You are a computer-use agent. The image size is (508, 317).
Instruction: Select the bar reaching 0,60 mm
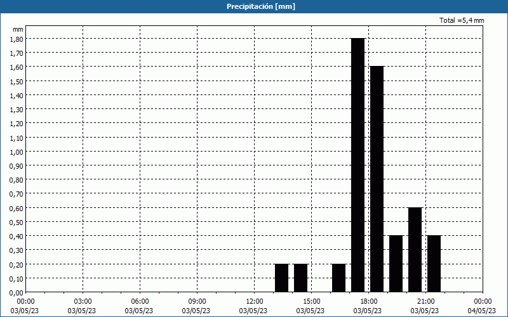415,250
